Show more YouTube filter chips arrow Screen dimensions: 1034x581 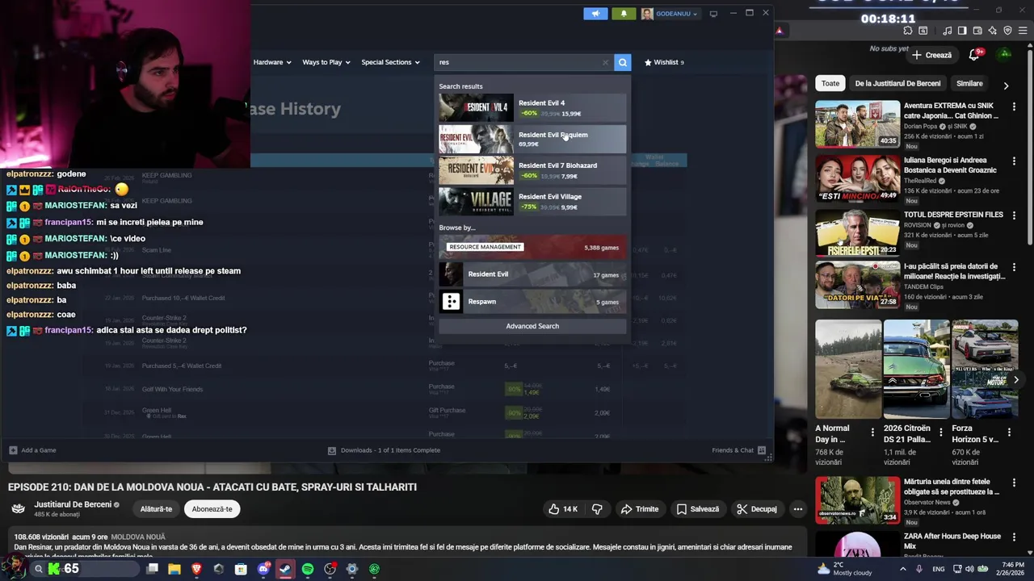(x=1006, y=85)
